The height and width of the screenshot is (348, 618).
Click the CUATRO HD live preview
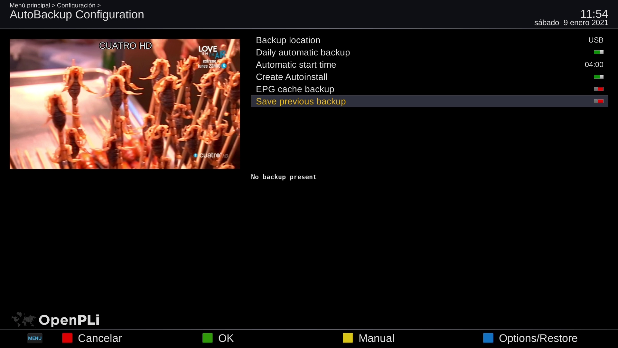pyautogui.click(x=125, y=104)
